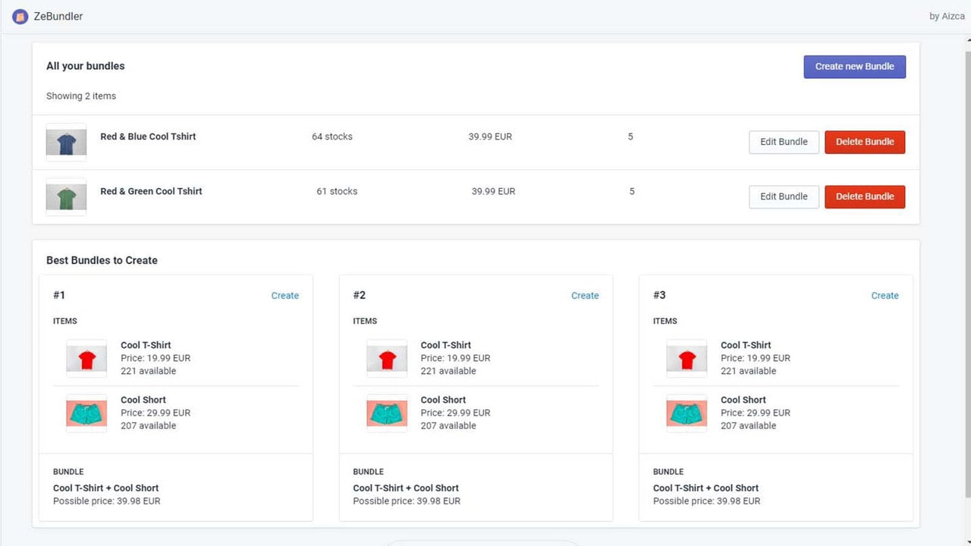Click the ZeBundler title text
Viewport: 971px width, 546px height.
pos(58,16)
